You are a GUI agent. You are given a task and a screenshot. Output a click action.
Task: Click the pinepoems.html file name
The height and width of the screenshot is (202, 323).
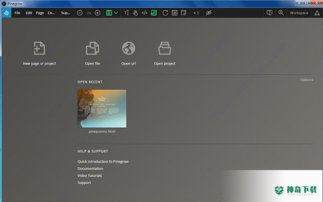102,132
